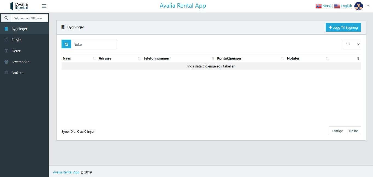This screenshot has height=177, width=373.
Task: Select Leverandør from the sidebar
Action: click(20, 62)
